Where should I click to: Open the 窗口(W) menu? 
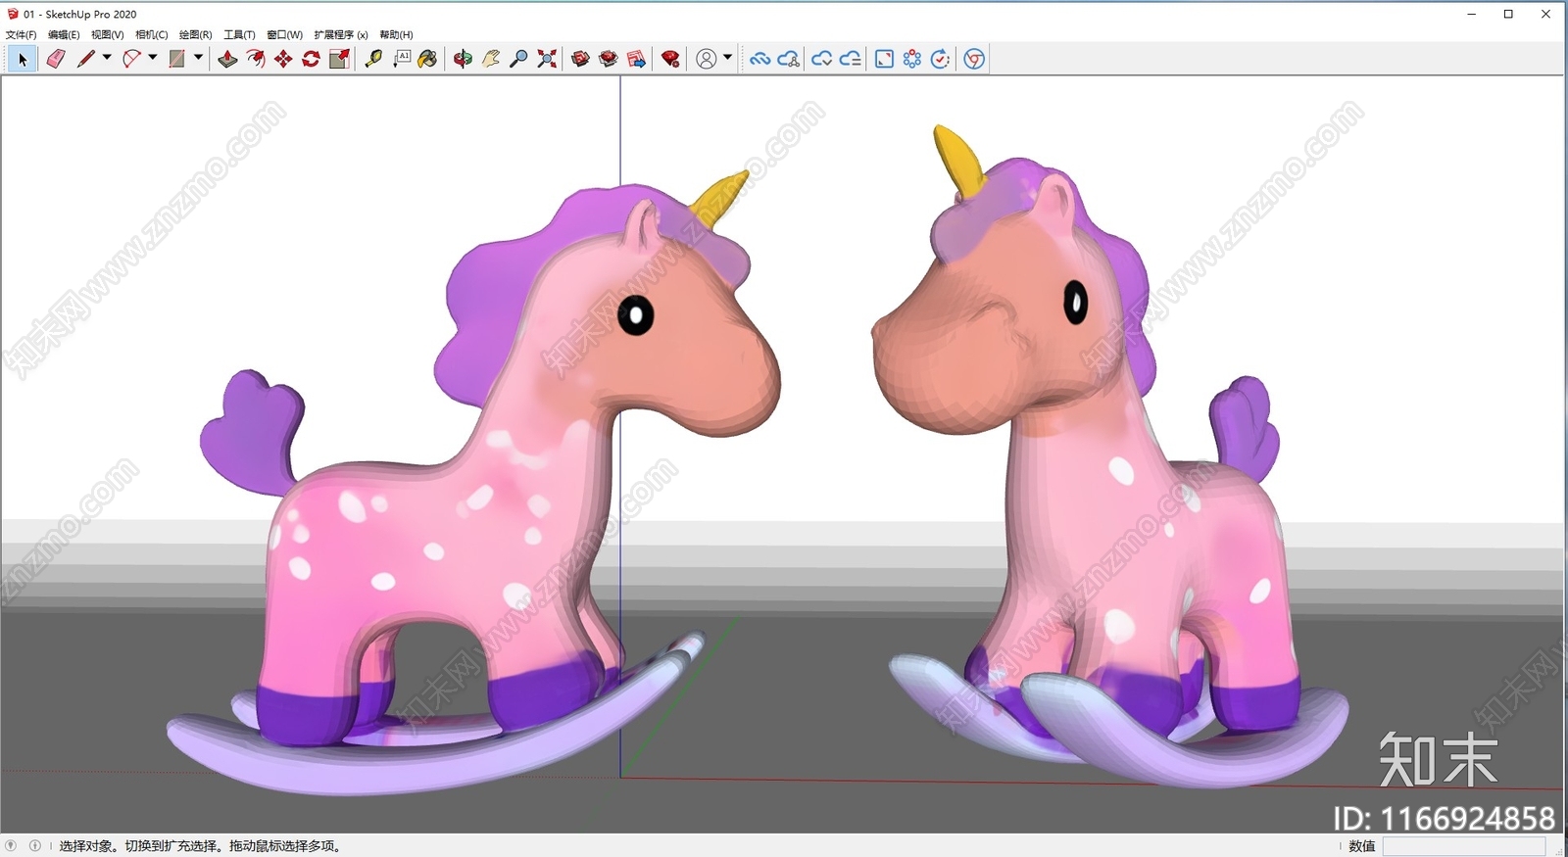click(284, 34)
